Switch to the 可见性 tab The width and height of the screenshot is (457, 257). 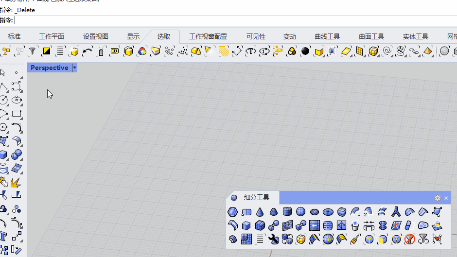(x=256, y=36)
